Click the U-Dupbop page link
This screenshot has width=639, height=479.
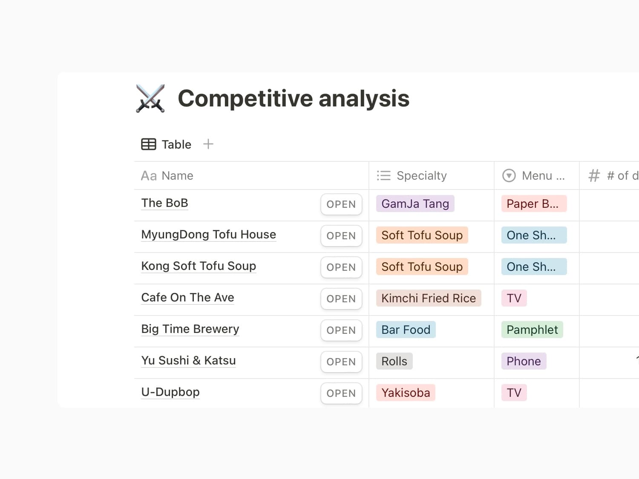click(x=170, y=392)
